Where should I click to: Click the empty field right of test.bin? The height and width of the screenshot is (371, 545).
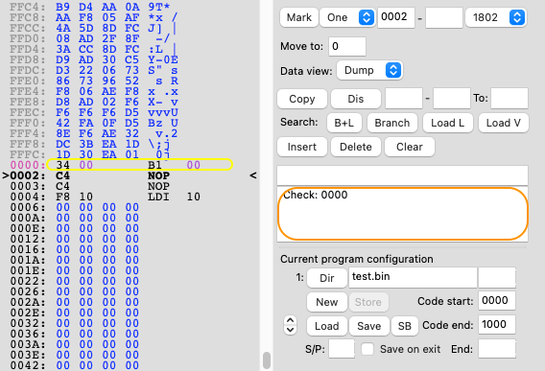click(497, 278)
